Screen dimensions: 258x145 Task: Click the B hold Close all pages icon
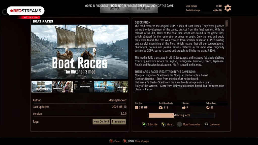pyautogui.click(x=125, y=141)
